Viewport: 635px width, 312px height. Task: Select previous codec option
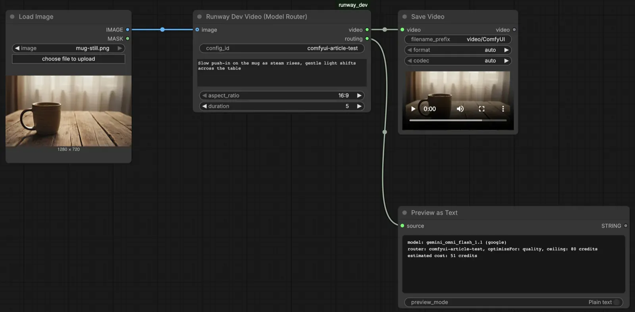(x=410, y=61)
